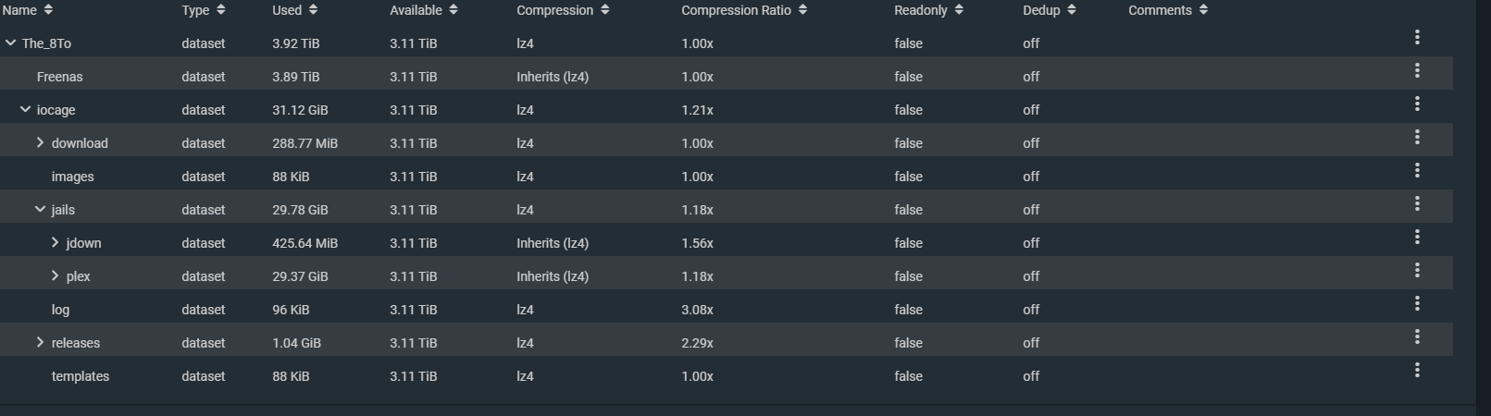Open the options menu for templates dataset
This screenshot has height=416, width=1491.
click(x=1416, y=370)
